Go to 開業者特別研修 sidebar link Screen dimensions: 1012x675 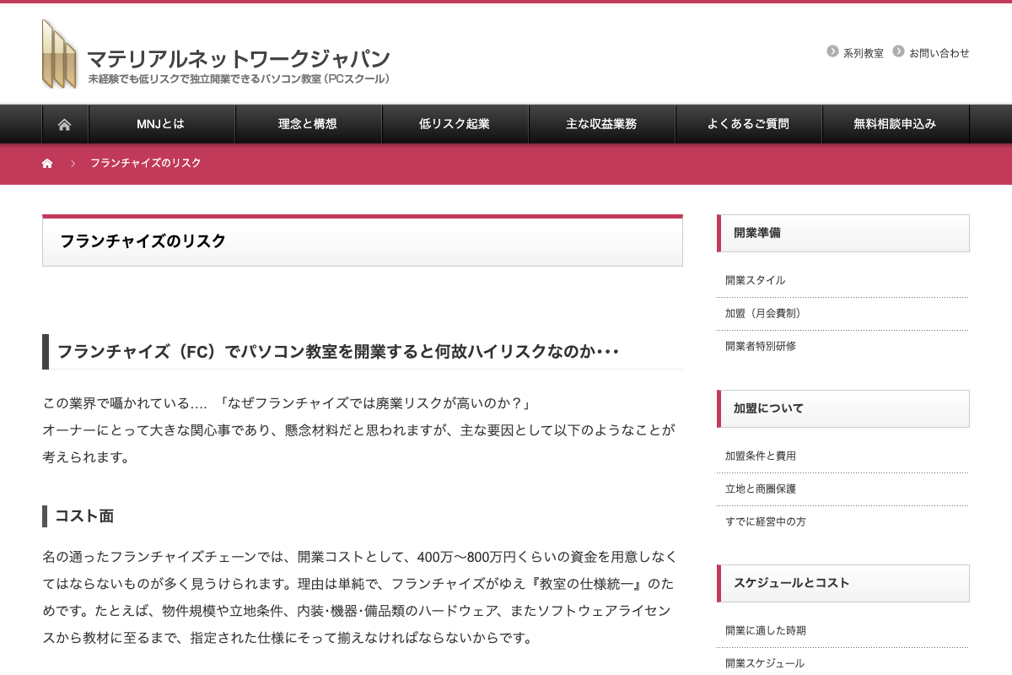pos(761,346)
